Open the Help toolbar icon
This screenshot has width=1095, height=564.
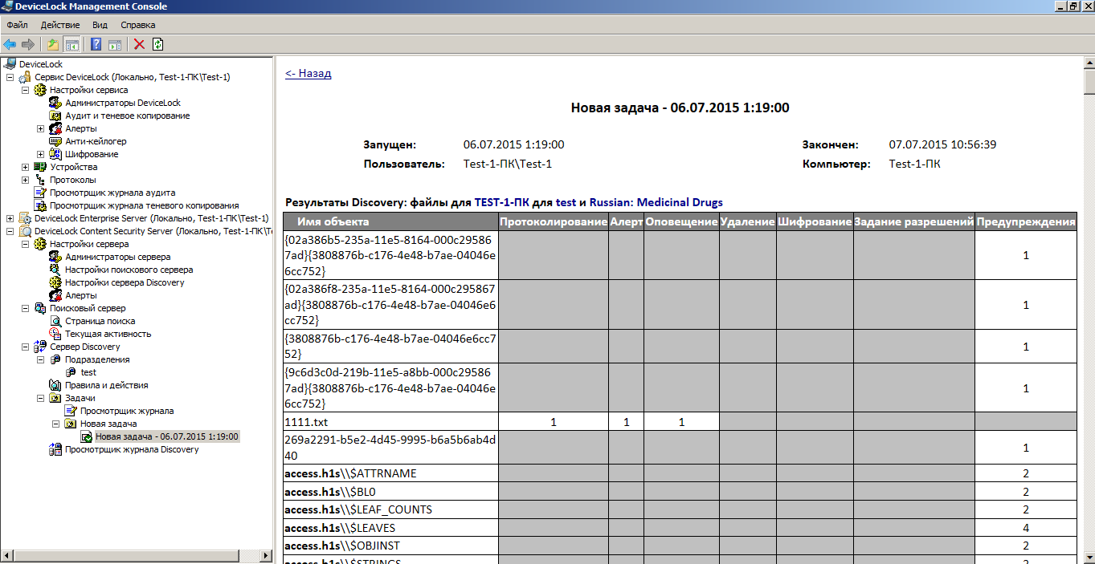pos(96,44)
